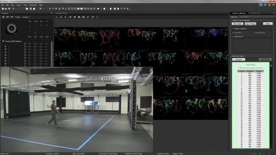Click the pencil icon in Camera Preview toolbar
Viewport: 276px width, 155px height.
coord(88,17)
